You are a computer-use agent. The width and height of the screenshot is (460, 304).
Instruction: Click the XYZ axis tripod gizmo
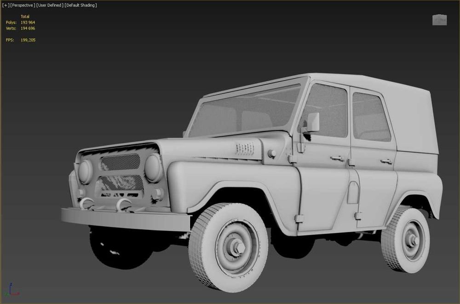tap(11, 290)
